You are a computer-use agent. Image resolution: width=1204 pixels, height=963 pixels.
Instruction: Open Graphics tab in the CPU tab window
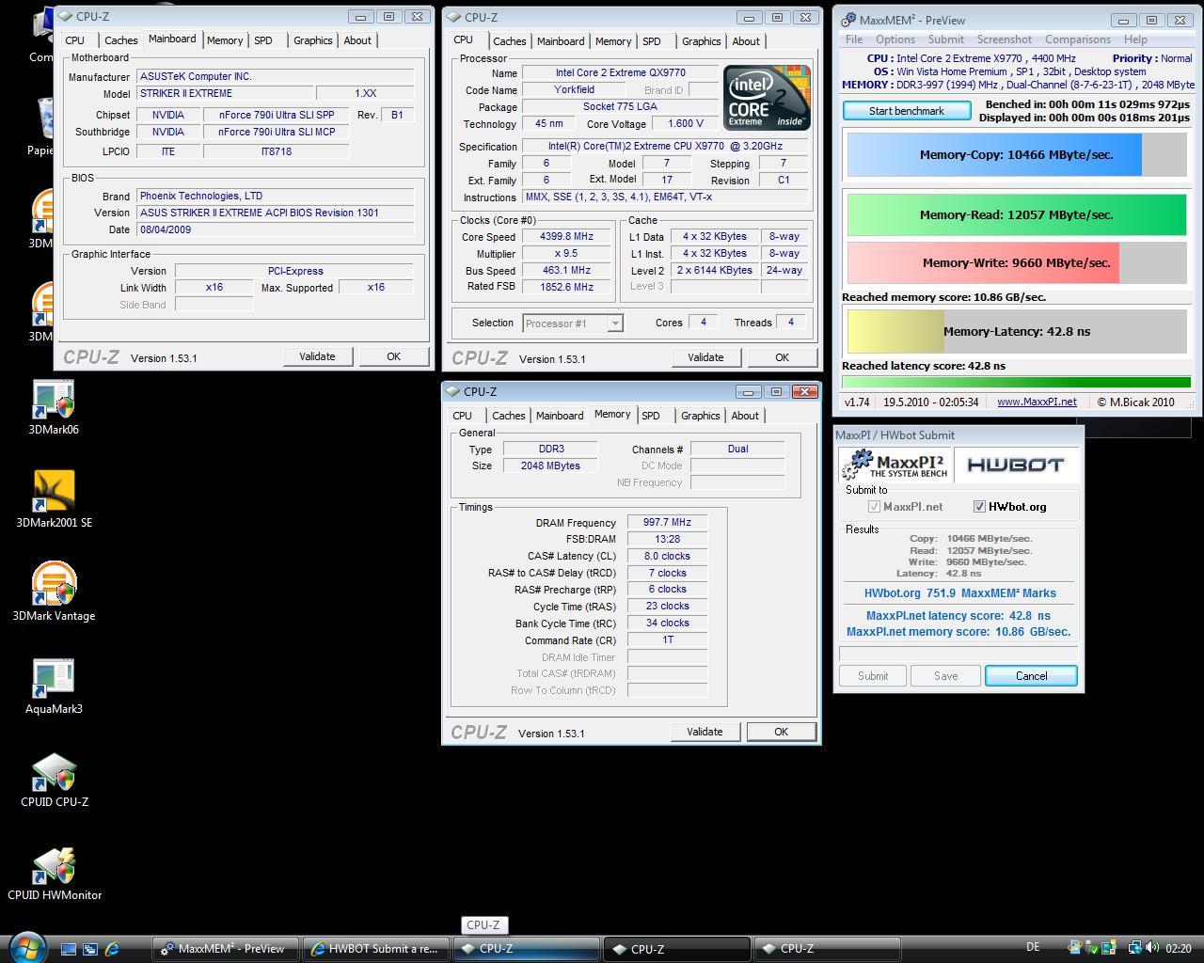(x=701, y=41)
